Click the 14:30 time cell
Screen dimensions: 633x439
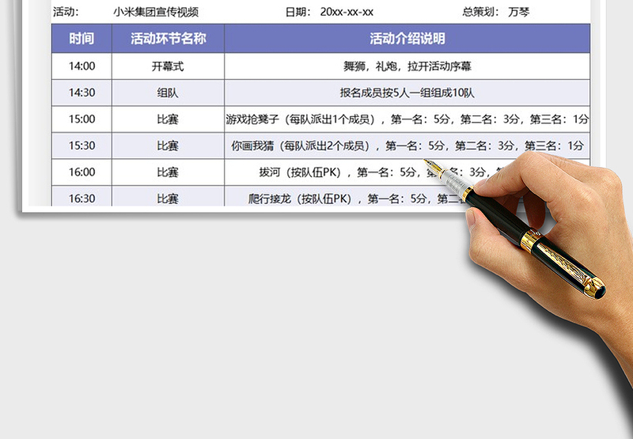[x=81, y=93]
